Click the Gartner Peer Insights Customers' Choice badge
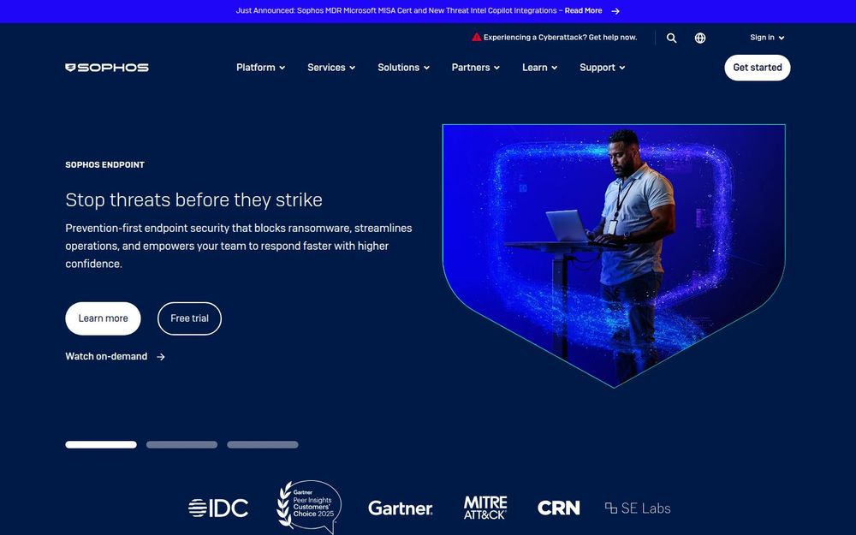The height and width of the screenshot is (535, 856). coord(309,507)
